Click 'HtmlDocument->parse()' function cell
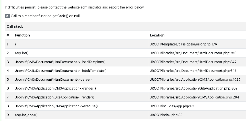This screenshot has height=121, width=246. pyautogui.click(x=53, y=79)
